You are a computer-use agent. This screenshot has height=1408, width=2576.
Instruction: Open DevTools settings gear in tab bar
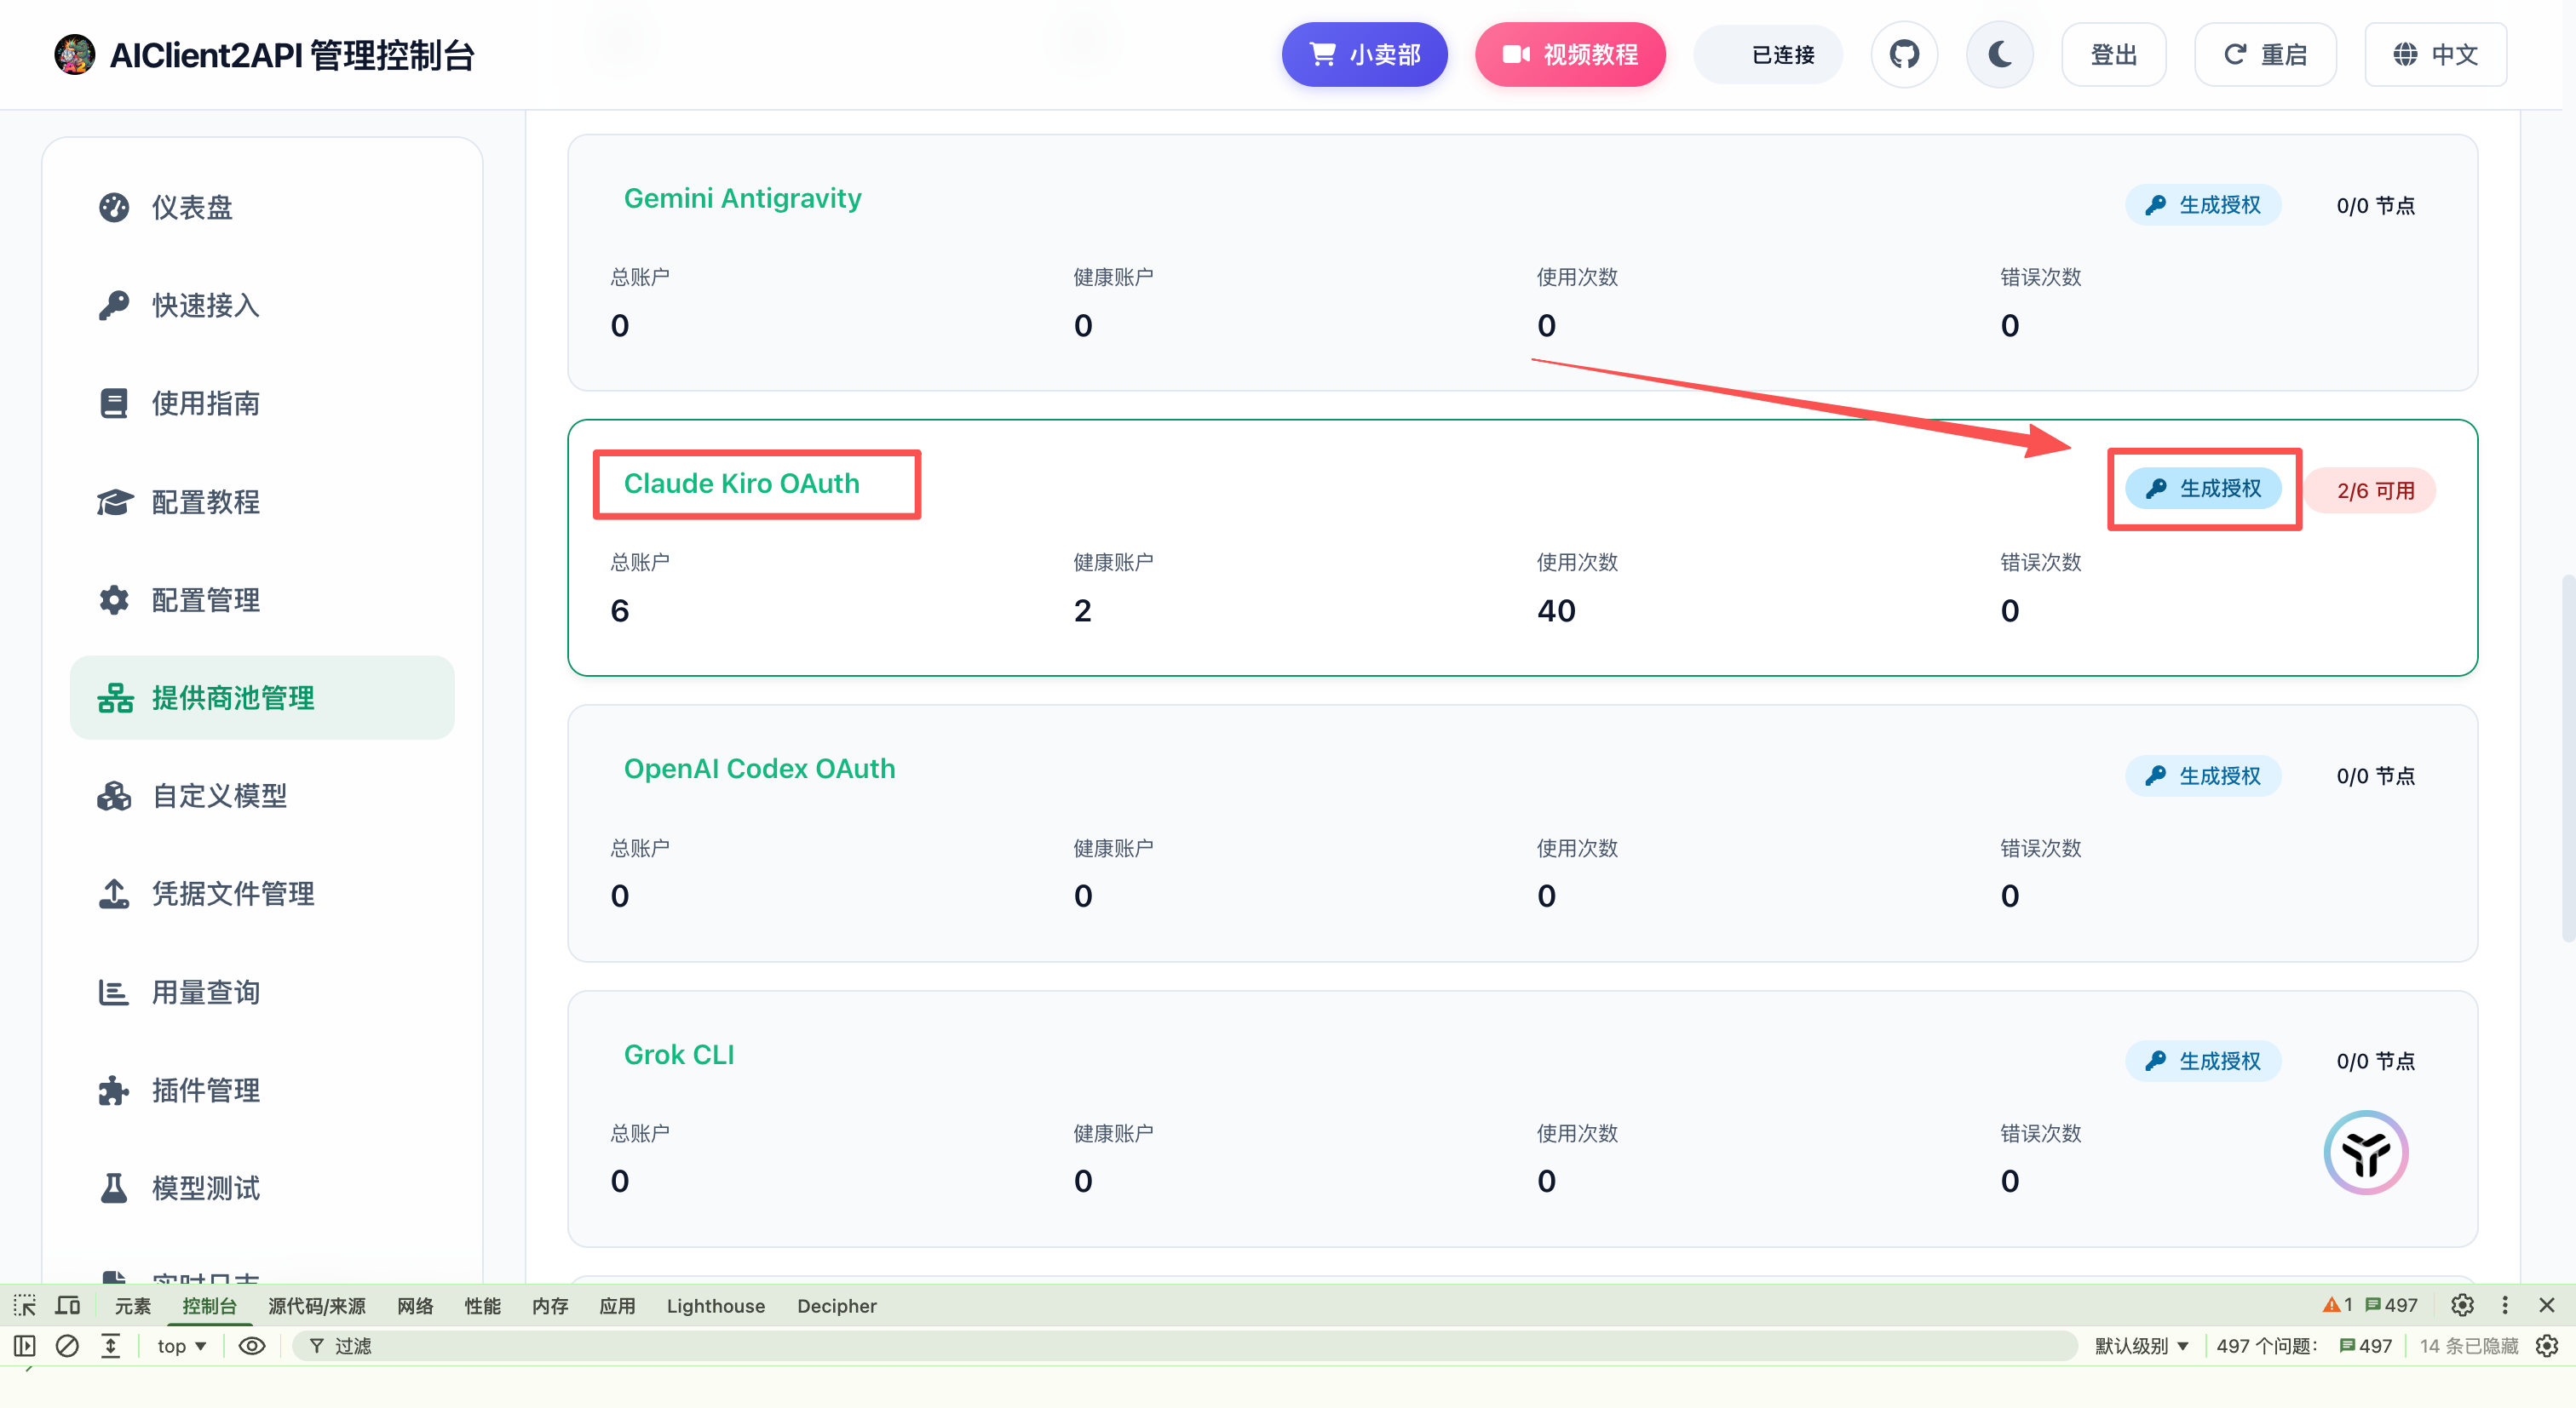click(x=2462, y=1305)
